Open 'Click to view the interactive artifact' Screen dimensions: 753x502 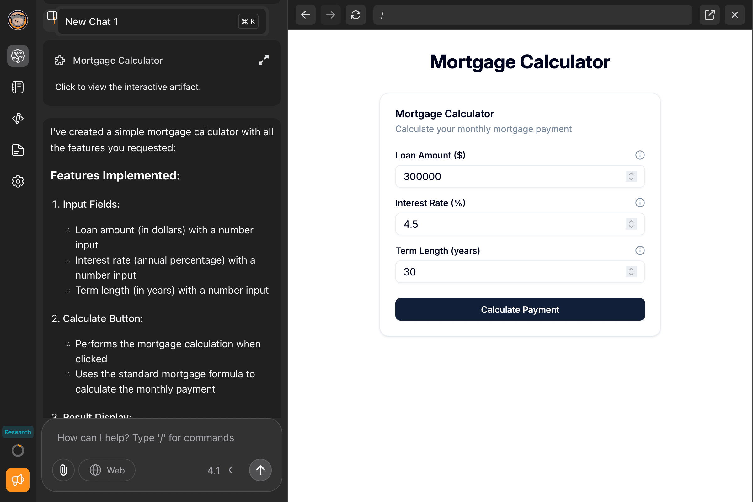point(128,87)
